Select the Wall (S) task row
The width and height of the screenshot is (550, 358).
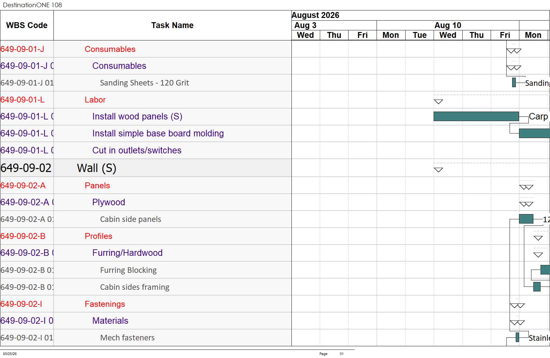(146, 168)
